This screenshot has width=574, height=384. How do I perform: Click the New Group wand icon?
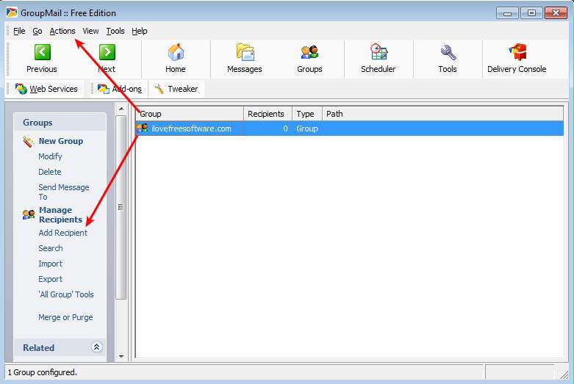(x=28, y=142)
